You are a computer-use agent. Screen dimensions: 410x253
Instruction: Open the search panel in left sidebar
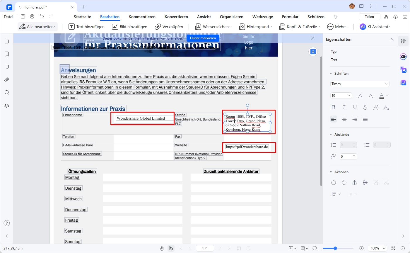(7, 93)
